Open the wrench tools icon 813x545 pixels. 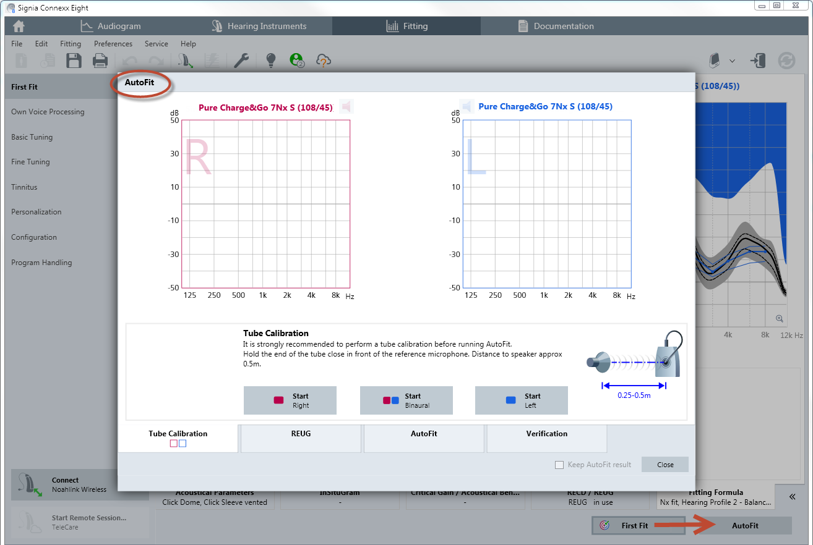[241, 61]
